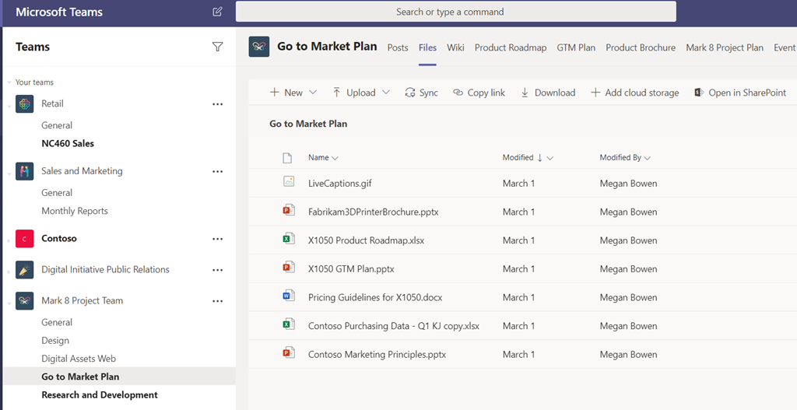The width and height of the screenshot is (797, 410).
Task: Click the search or command box
Action: pyautogui.click(x=455, y=12)
